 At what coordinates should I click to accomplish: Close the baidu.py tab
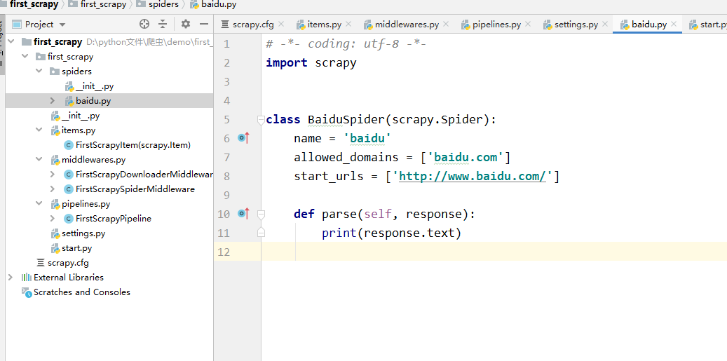point(674,24)
